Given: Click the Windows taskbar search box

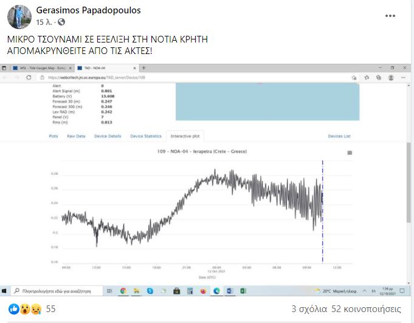Looking at the screenshot, I should pyautogui.click(x=56, y=291).
